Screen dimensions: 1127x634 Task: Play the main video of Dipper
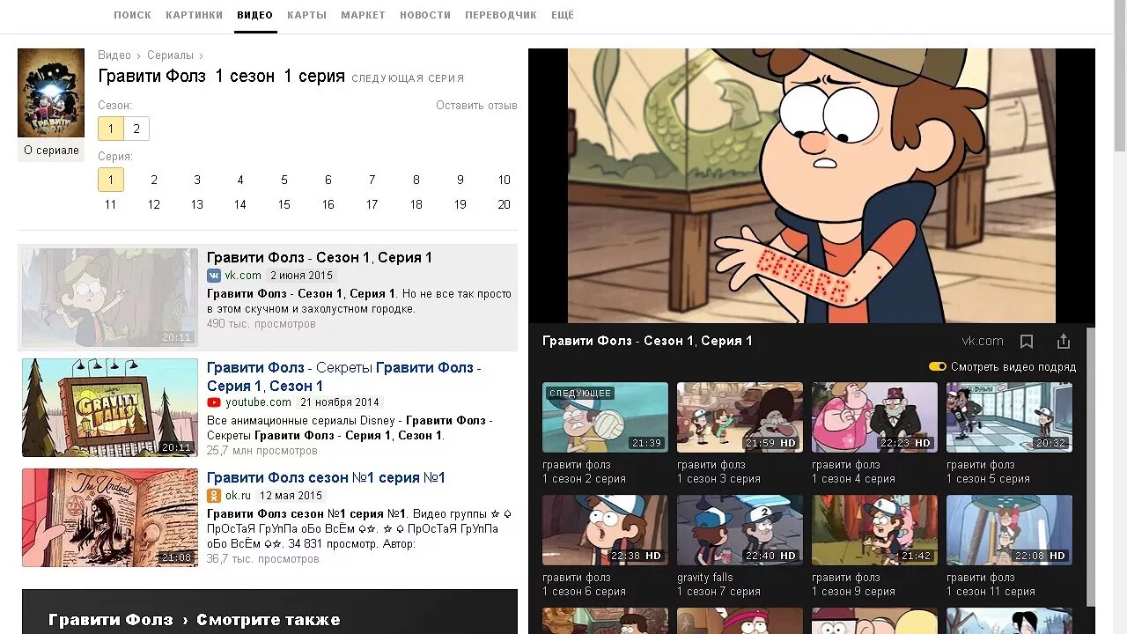(811, 186)
